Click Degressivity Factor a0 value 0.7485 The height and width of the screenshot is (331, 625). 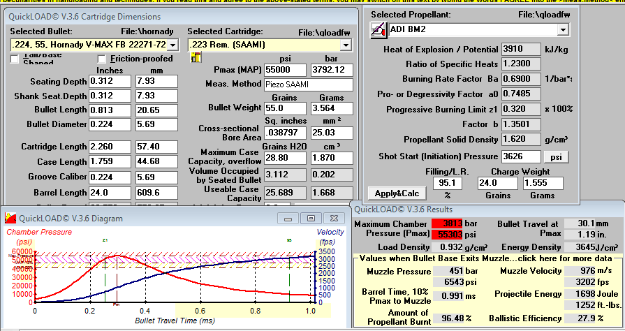pyautogui.click(x=521, y=94)
